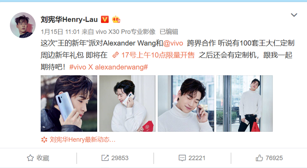
Task: Like the post via thumbs-up icon
Action: 259,158
